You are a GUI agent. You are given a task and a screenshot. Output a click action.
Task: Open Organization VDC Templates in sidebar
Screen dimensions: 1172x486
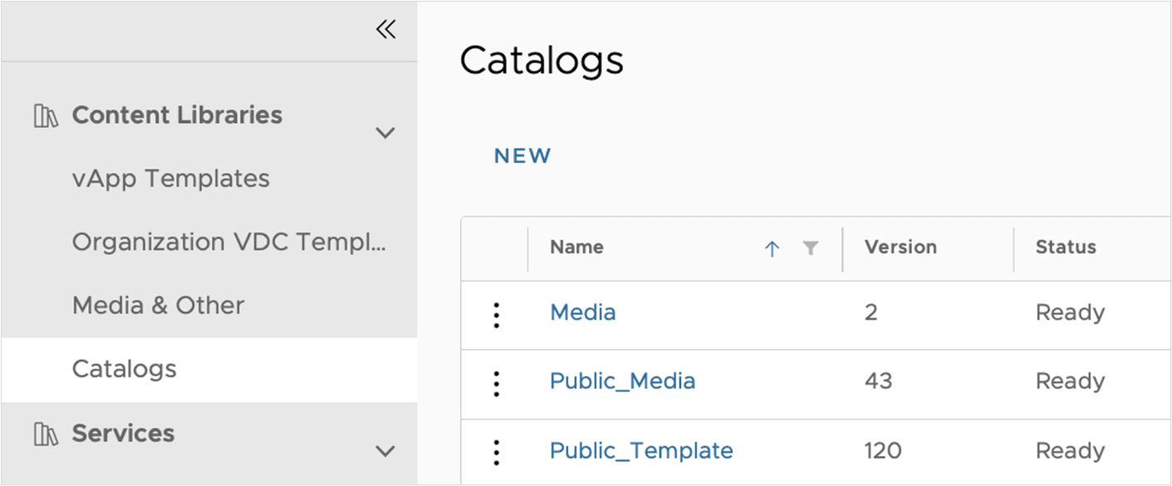pos(229,242)
